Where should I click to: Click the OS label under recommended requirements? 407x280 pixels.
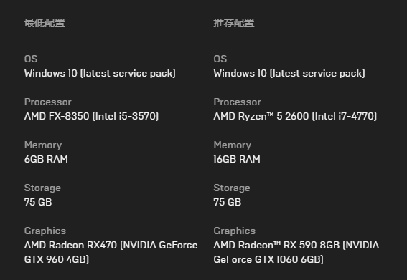click(x=220, y=59)
